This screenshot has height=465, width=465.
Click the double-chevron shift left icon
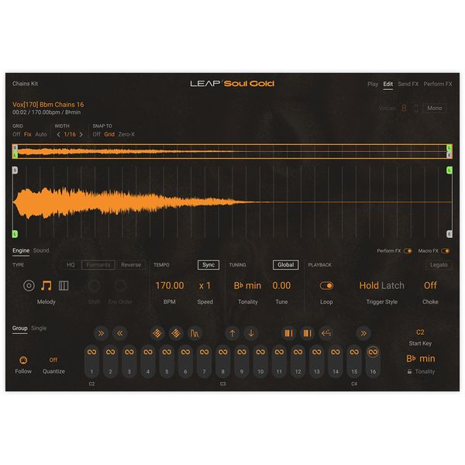point(119,333)
